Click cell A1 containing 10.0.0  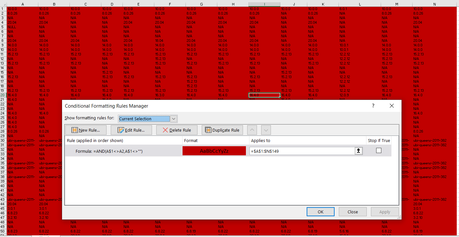tap(22, 9)
